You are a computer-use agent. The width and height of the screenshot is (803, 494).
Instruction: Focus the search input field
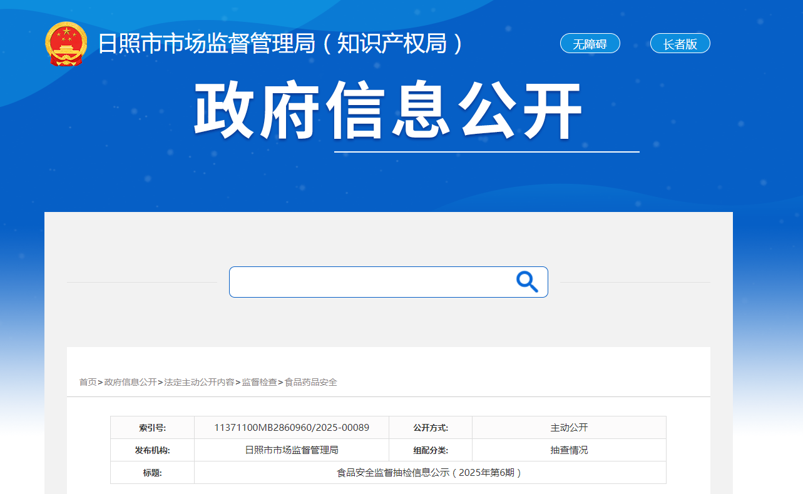pos(388,282)
